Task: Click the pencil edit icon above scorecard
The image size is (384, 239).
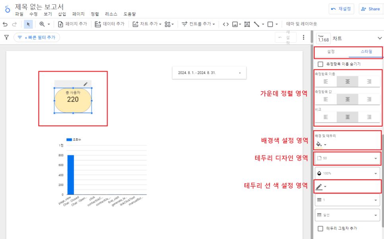Action: (85, 84)
